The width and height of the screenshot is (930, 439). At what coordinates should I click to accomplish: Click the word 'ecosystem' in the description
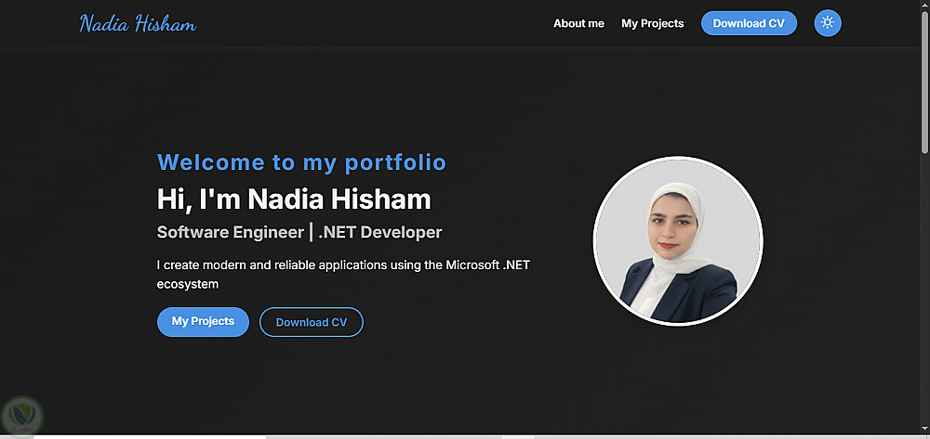[187, 284]
